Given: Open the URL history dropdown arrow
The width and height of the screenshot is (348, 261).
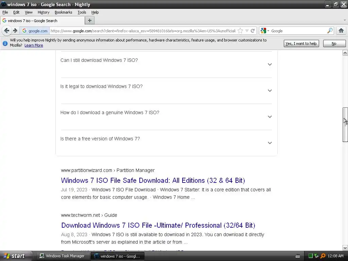Looking at the screenshot, I should click(x=247, y=31).
